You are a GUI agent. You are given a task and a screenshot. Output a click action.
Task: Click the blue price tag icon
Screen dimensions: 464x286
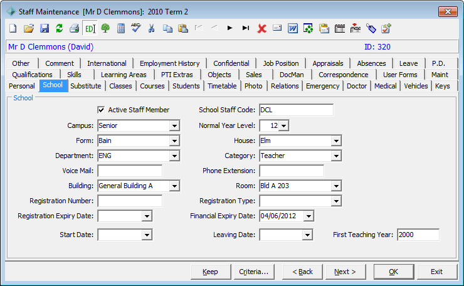point(371,28)
